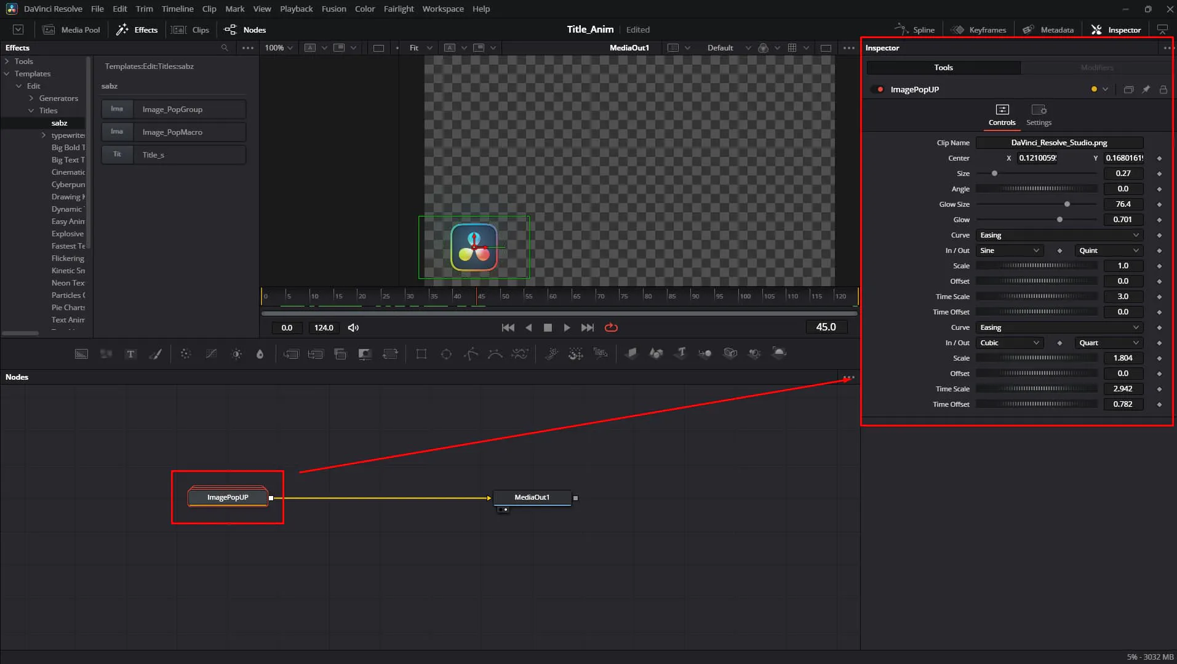This screenshot has width=1177, height=664.
Task: Open the Quart In/Out dropdown
Action: point(1109,343)
